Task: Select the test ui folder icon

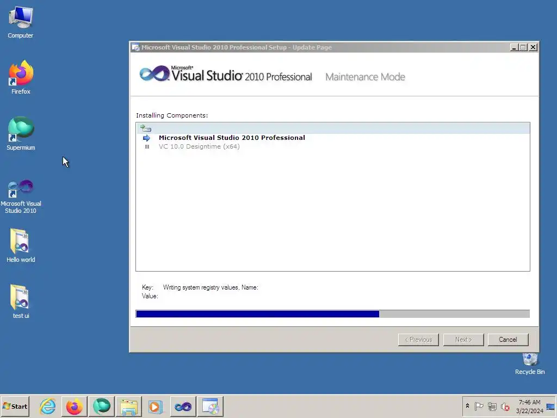Action: (x=21, y=302)
